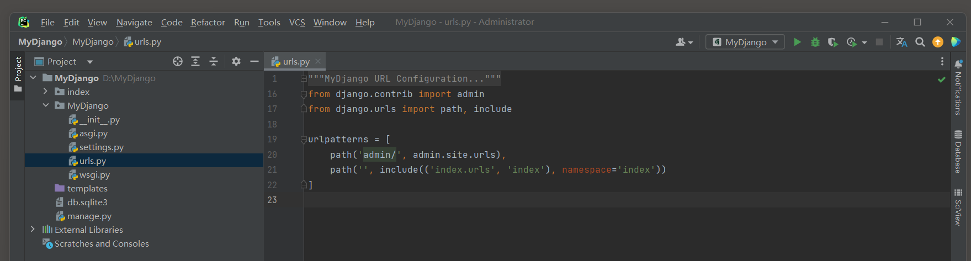Open the SciView tool window
This screenshot has width=971, height=261.
coord(958,207)
